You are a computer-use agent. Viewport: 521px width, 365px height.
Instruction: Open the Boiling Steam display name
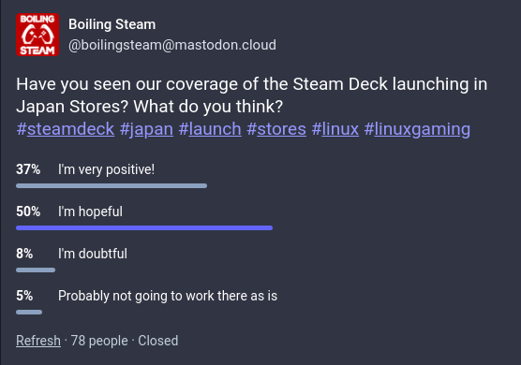click(x=112, y=24)
